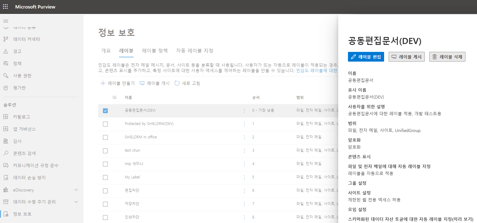Open the SHIELDRM in office label name
The width and height of the screenshot is (477, 223).
[141, 137]
